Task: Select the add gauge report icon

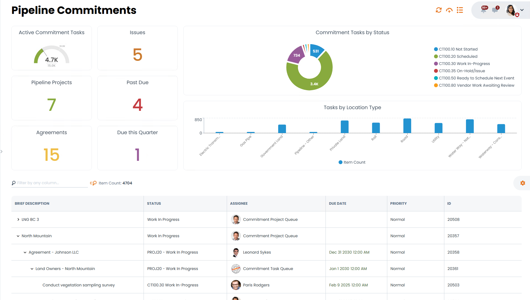Action: (x=449, y=10)
